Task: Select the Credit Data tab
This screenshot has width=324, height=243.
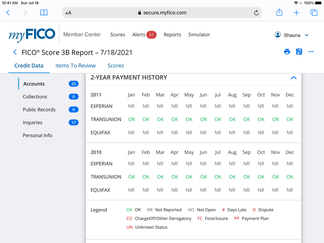Action: pyautogui.click(x=29, y=66)
